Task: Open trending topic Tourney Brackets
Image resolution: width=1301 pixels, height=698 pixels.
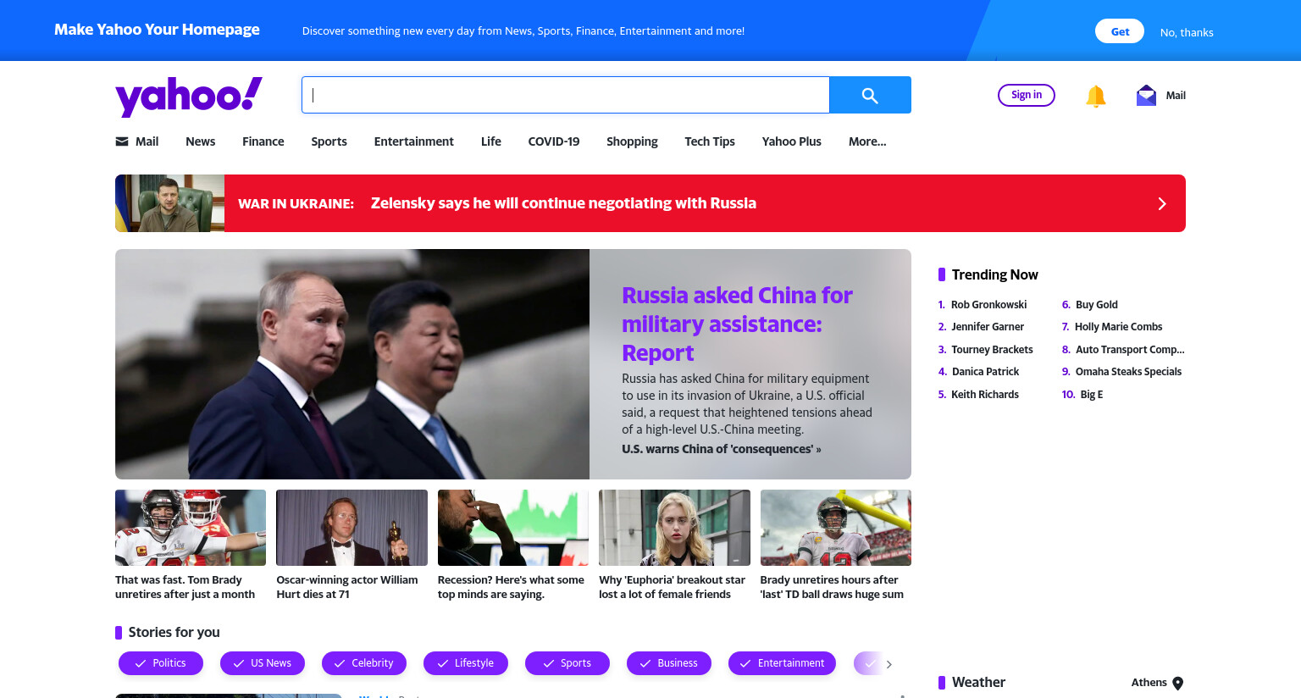Action: click(x=992, y=350)
